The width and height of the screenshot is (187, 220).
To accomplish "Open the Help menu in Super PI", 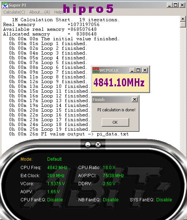I will tap(61, 12).
